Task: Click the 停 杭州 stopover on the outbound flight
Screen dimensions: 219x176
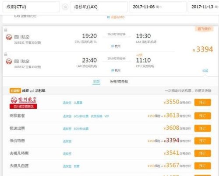Action: tap(116, 46)
